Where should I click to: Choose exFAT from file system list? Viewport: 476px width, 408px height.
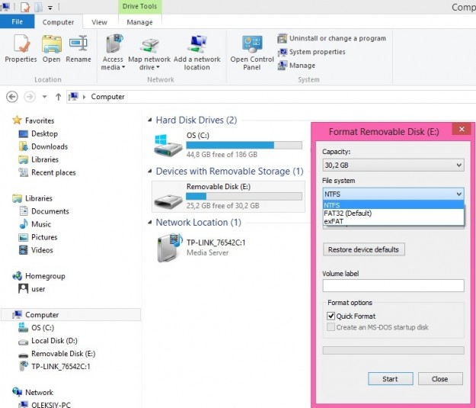pos(334,221)
